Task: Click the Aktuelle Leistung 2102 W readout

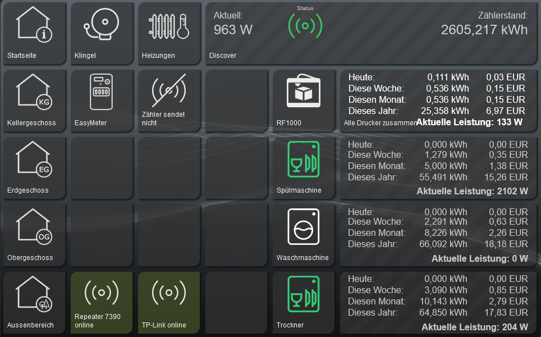Action: [472, 192]
